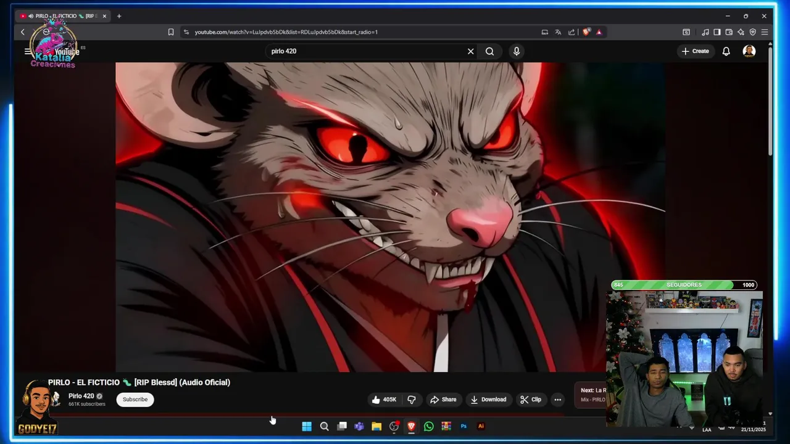Click the Download button under the video
Viewport: 790px width, 444px height.
click(x=488, y=400)
